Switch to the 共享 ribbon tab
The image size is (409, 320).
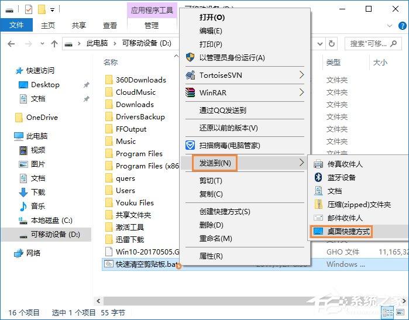pyautogui.click(x=79, y=25)
